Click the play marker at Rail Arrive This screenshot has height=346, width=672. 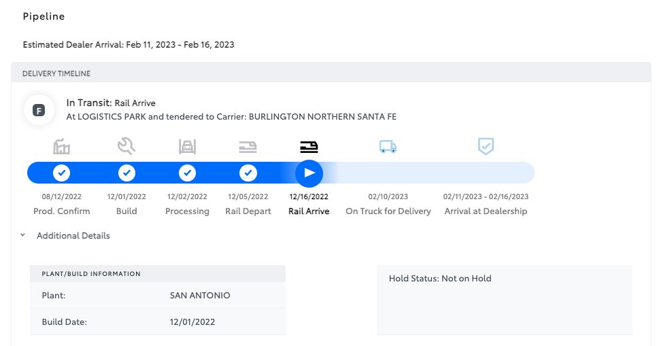coord(309,173)
